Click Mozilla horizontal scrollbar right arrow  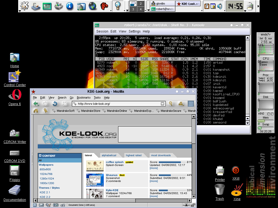[x=190, y=200]
